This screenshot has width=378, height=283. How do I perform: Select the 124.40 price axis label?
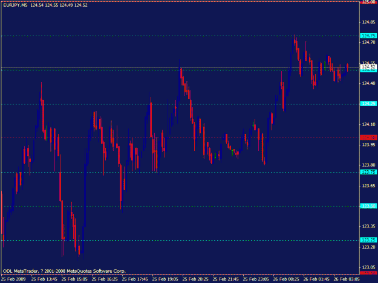tap(368, 83)
